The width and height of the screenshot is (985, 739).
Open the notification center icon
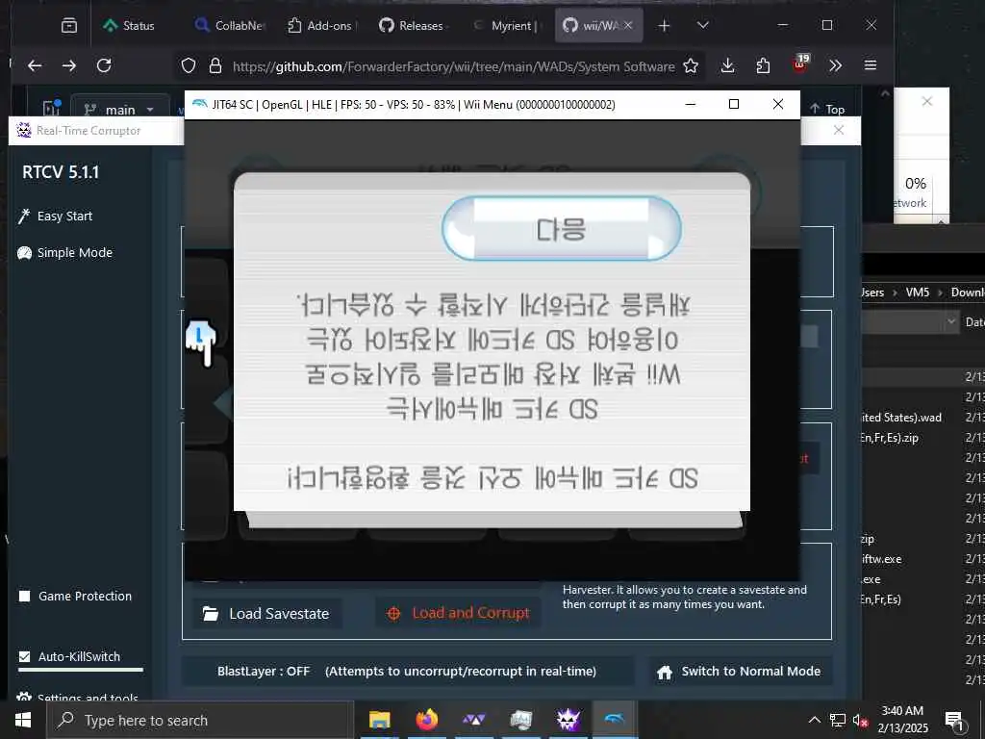[954, 721]
